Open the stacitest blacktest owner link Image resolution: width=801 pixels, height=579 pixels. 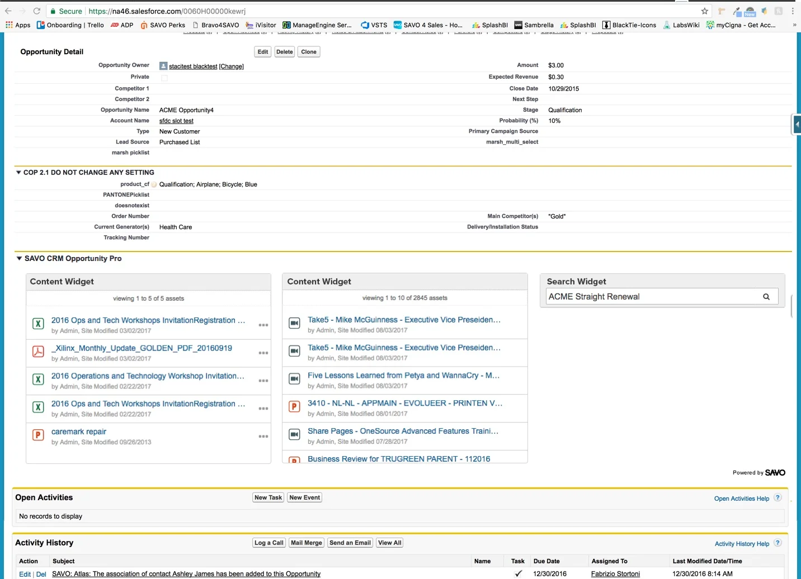(x=193, y=67)
